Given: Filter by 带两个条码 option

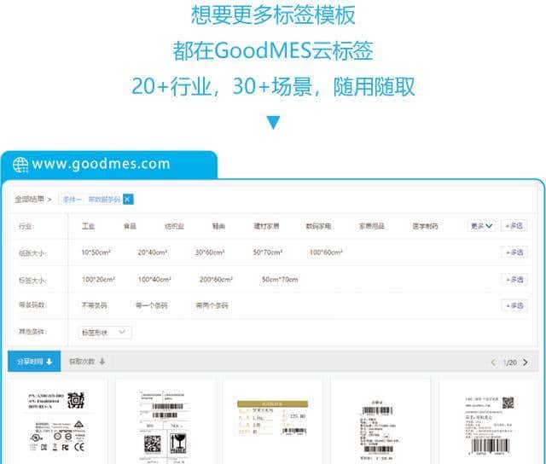Looking at the screenshot, I should point(212,305).
